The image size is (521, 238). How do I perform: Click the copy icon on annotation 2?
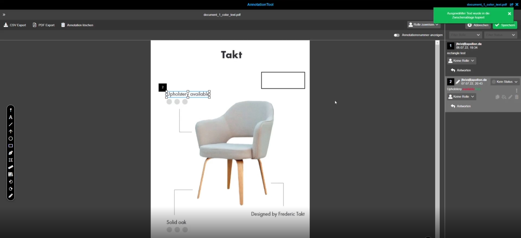pyautogui.click(x=497, y=97)
